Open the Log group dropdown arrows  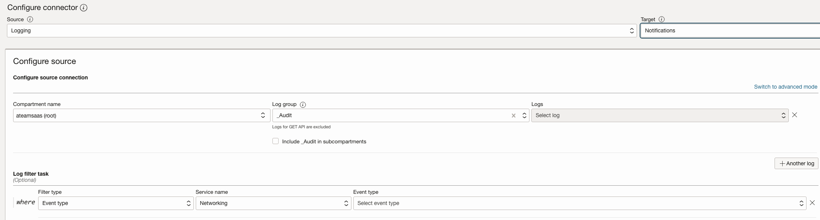[x=524, y=116]
